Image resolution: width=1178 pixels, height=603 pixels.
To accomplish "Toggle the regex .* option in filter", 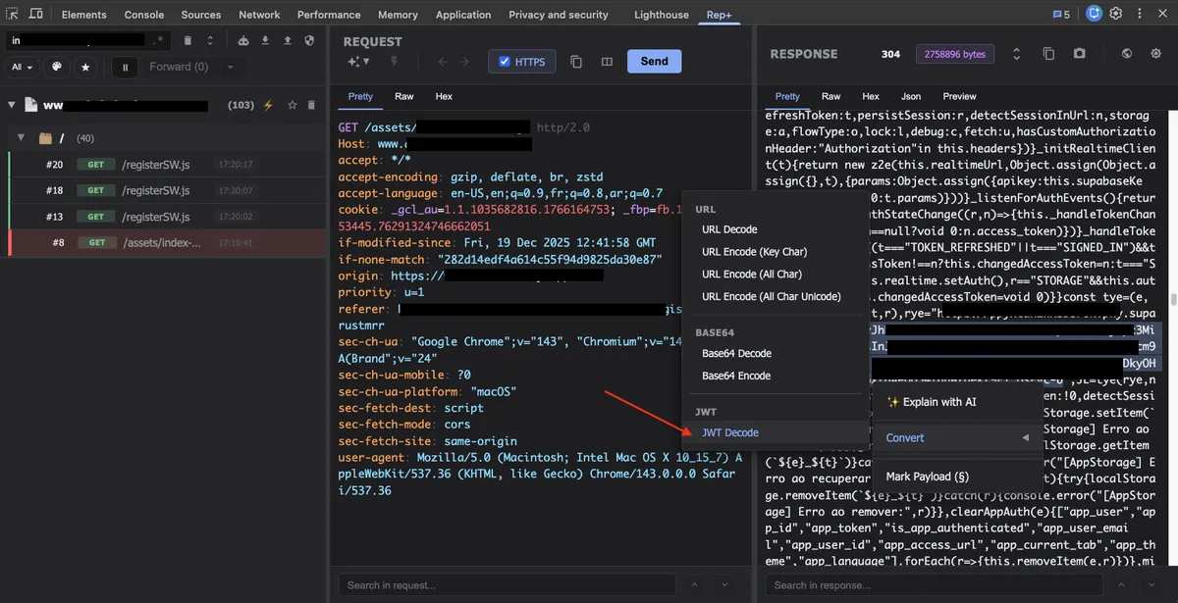I will 159,40.
